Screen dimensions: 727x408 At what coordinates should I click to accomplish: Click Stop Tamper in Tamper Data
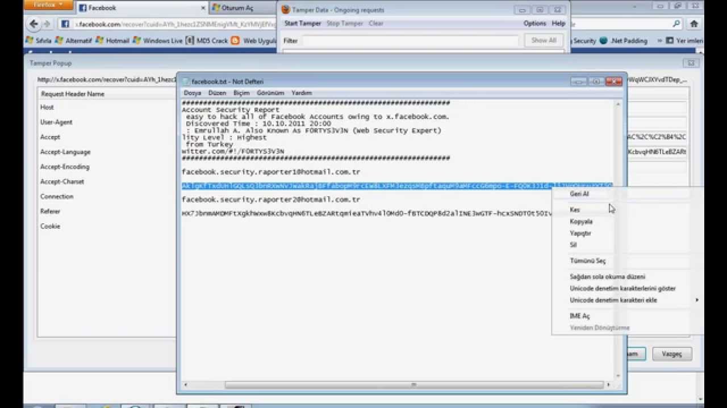tap(345, 23)
